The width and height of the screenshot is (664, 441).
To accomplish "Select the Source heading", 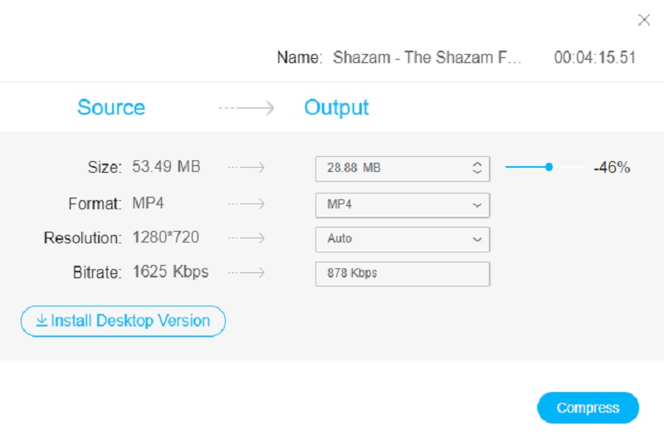I will [111, 108].
